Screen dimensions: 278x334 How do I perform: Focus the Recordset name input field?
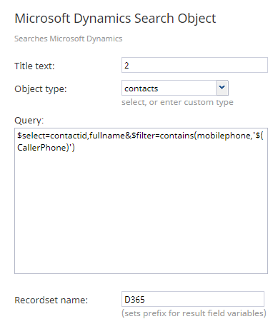click(x=193, y=299)
